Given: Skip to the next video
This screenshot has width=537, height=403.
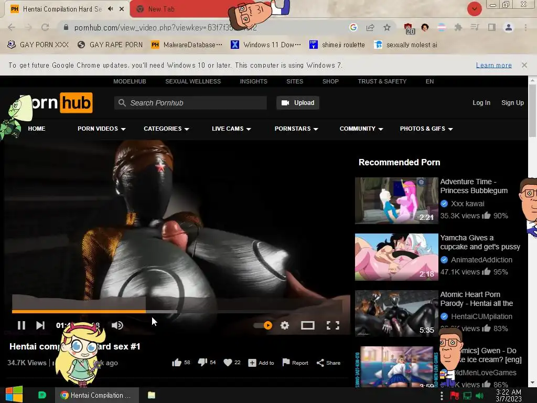Looking at the screenshot, I should pos(40,325).
